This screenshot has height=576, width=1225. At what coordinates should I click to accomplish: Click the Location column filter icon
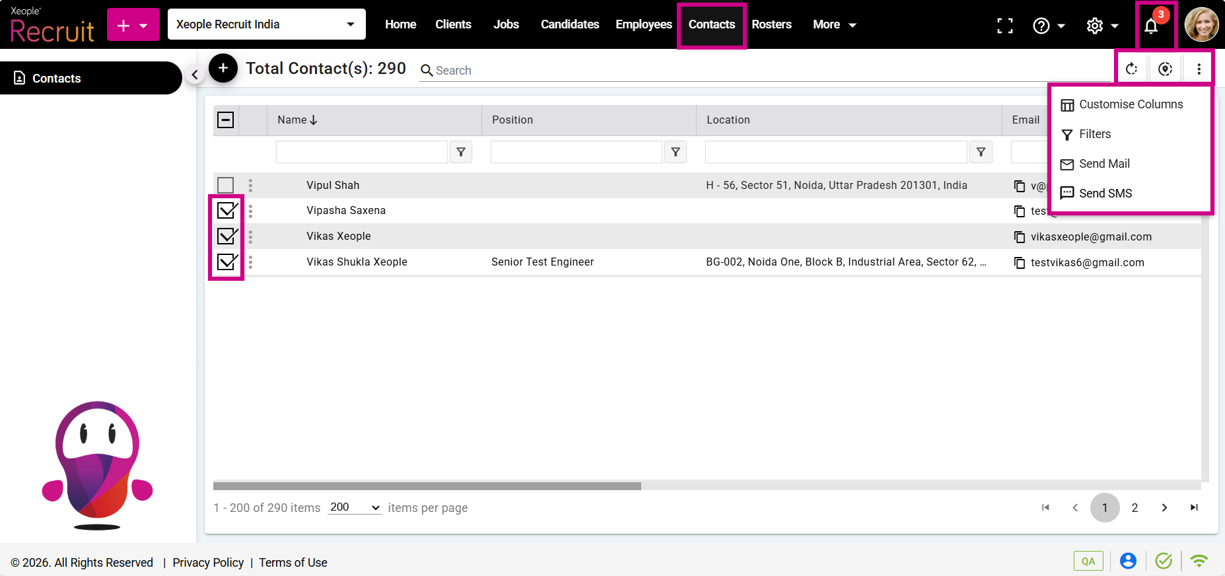tap(981, 152)
